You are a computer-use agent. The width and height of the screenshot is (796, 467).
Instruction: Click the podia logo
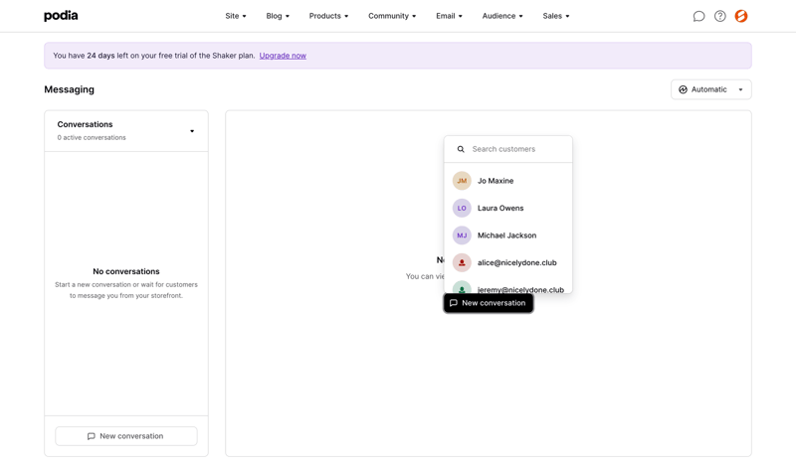pyautogui.click(x=61, y=16)
